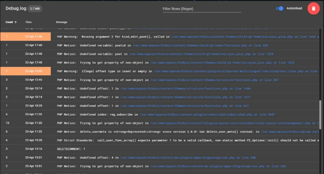Select the 'Undefined index: reg_subscribe' message
324x174 pixels.
[97, 115]
